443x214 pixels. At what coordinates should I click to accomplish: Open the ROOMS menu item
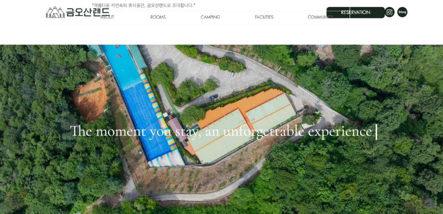tap(158, 17)
